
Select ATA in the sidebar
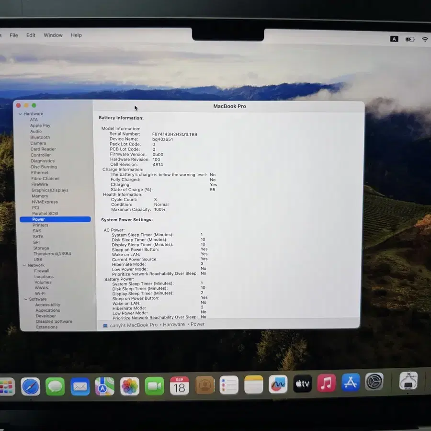tap(34, 120)
